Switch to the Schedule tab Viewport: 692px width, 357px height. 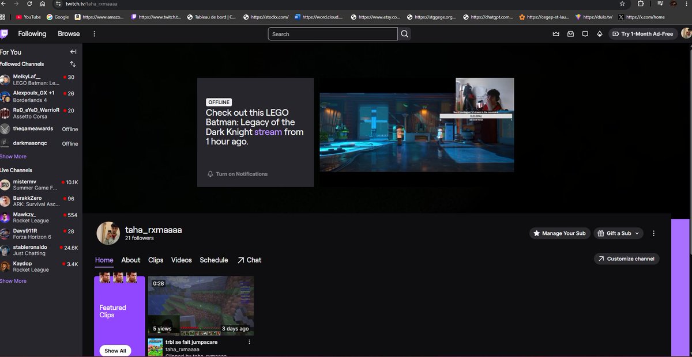pos(214,260)
